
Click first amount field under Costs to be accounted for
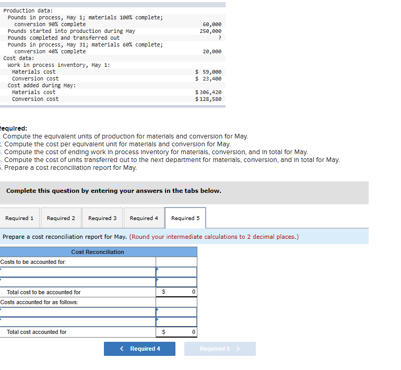[176, 272]
